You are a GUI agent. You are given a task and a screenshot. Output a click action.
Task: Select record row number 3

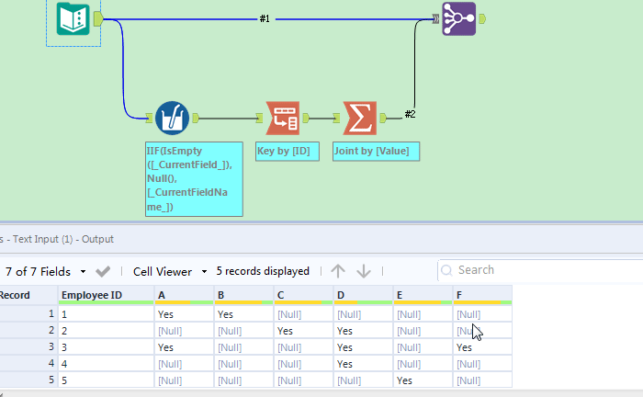pos(26,347)
